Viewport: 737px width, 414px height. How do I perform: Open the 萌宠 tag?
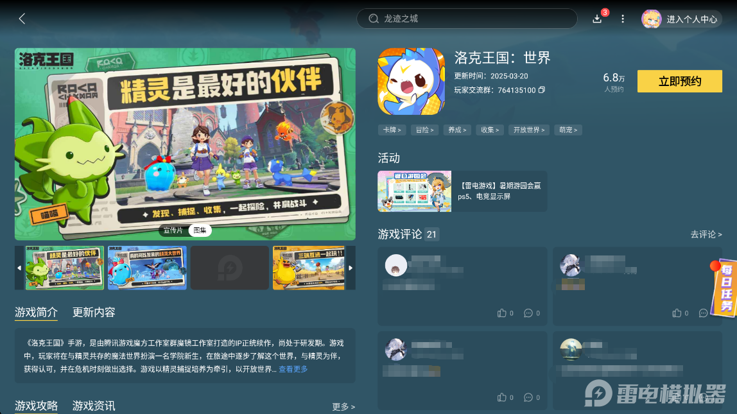[x=568, y=130]
